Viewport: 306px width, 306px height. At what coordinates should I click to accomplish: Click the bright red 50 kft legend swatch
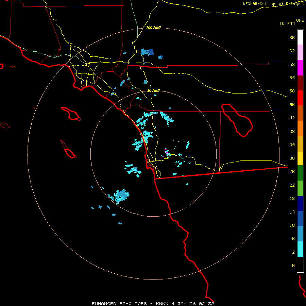[300, 98]
